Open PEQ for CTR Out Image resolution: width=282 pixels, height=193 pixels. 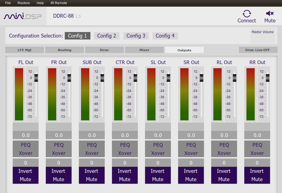coord(125,145)
